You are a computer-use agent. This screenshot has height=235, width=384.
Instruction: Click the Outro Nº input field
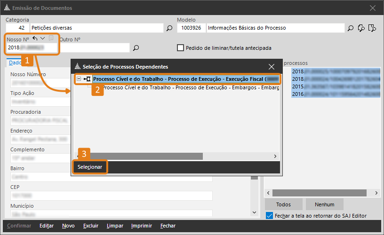pyautogui.click(x=94, y=47)
